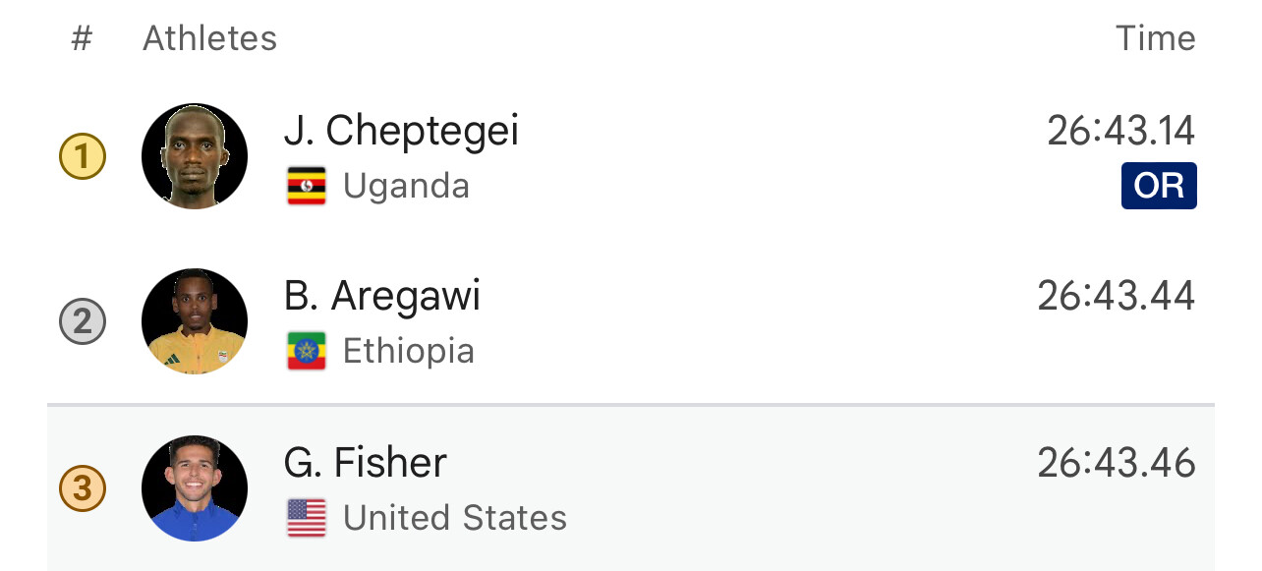Screen dimensions: 1262x571
Task: Click the United States flag icon
Action: [x=307, y=518]
